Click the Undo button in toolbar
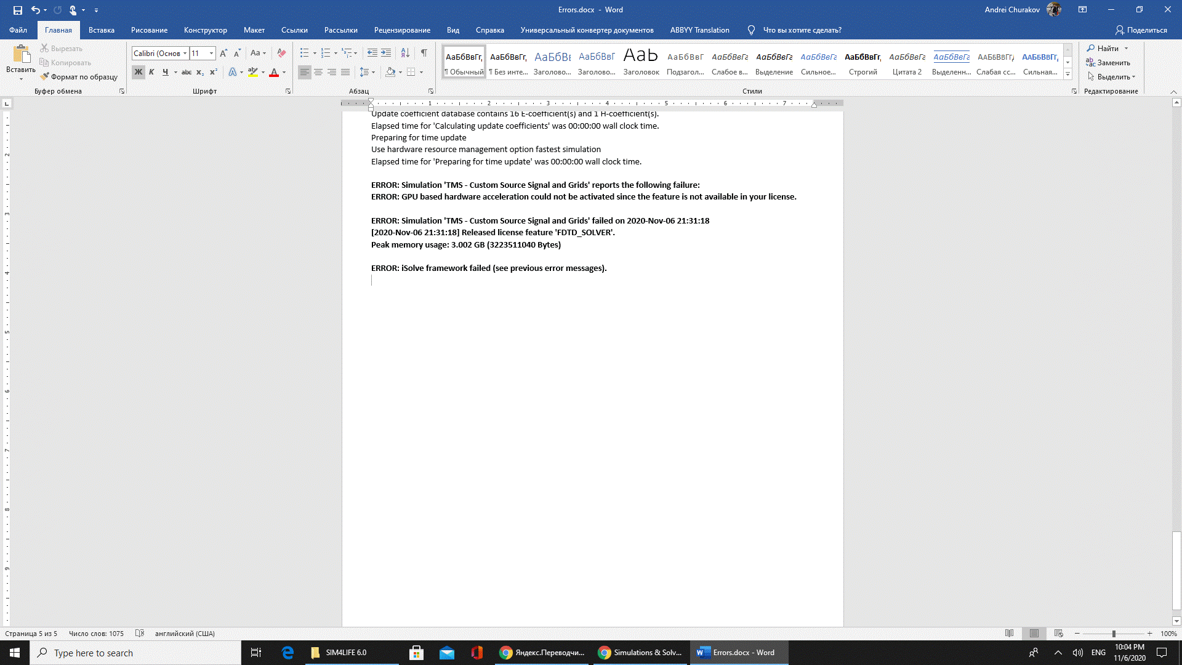This screenshot has height=665, width=1182. [35, 9]
